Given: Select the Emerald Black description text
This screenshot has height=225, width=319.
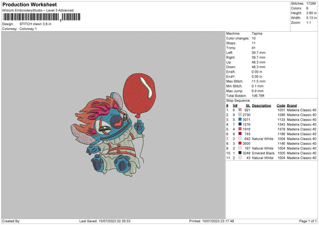Looking at the screenshot, I should click(x=263, y=153).
